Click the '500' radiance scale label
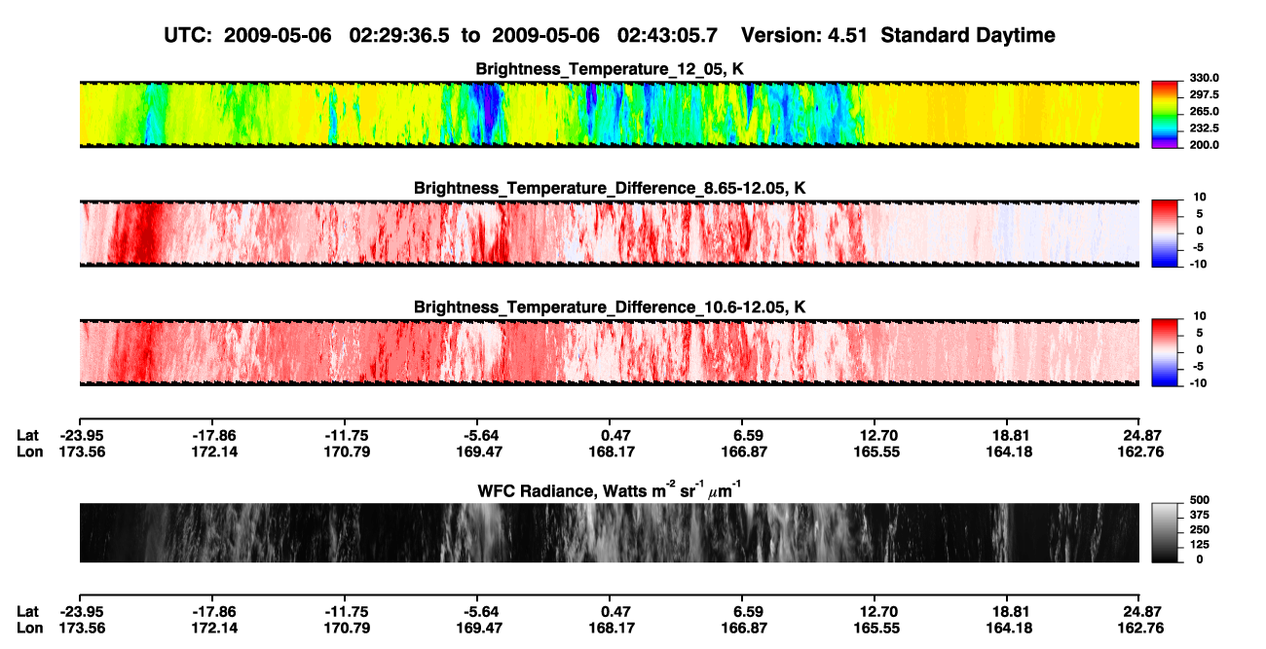This screenshot has height=649, width=1266. [x=1200, y=499]
